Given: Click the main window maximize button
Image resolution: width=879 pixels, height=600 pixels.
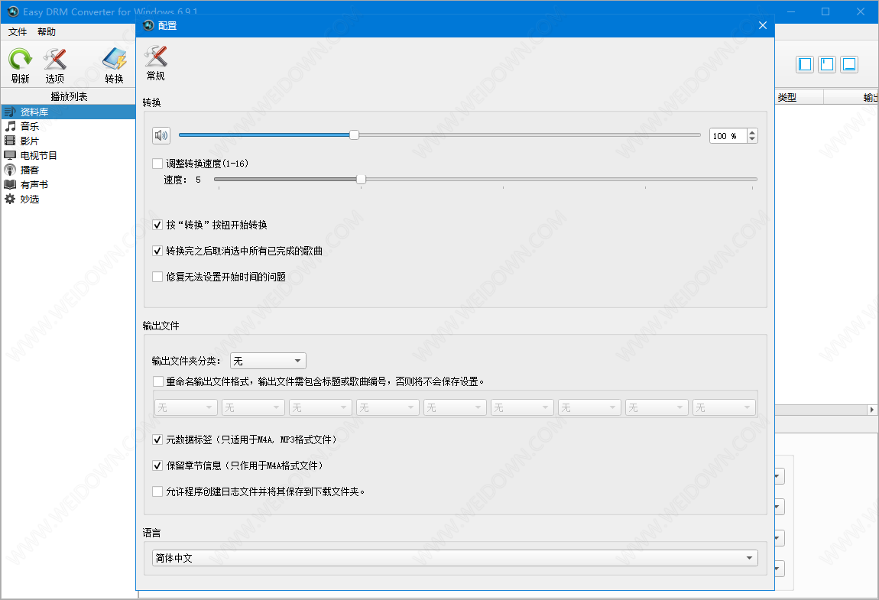Looking at the screenshot, I should coord(825,11).
